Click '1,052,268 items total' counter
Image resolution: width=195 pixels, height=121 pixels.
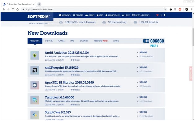pos(146,22)
